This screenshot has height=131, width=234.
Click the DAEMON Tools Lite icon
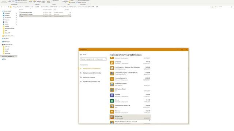click(112, 84)
